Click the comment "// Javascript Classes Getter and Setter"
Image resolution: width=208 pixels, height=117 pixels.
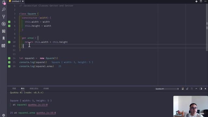(x=46, y=6)
